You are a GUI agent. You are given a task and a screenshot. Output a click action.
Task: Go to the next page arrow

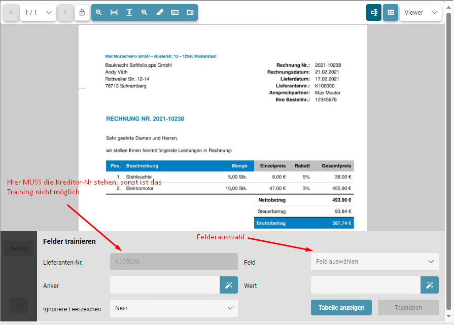click(x=65, y=13)
